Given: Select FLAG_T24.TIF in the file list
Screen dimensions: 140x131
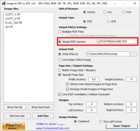Looking at the screenshot, I should [x=14, y=23].
